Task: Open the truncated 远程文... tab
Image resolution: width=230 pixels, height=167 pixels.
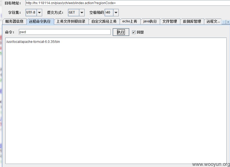Action: click(213, 22)
